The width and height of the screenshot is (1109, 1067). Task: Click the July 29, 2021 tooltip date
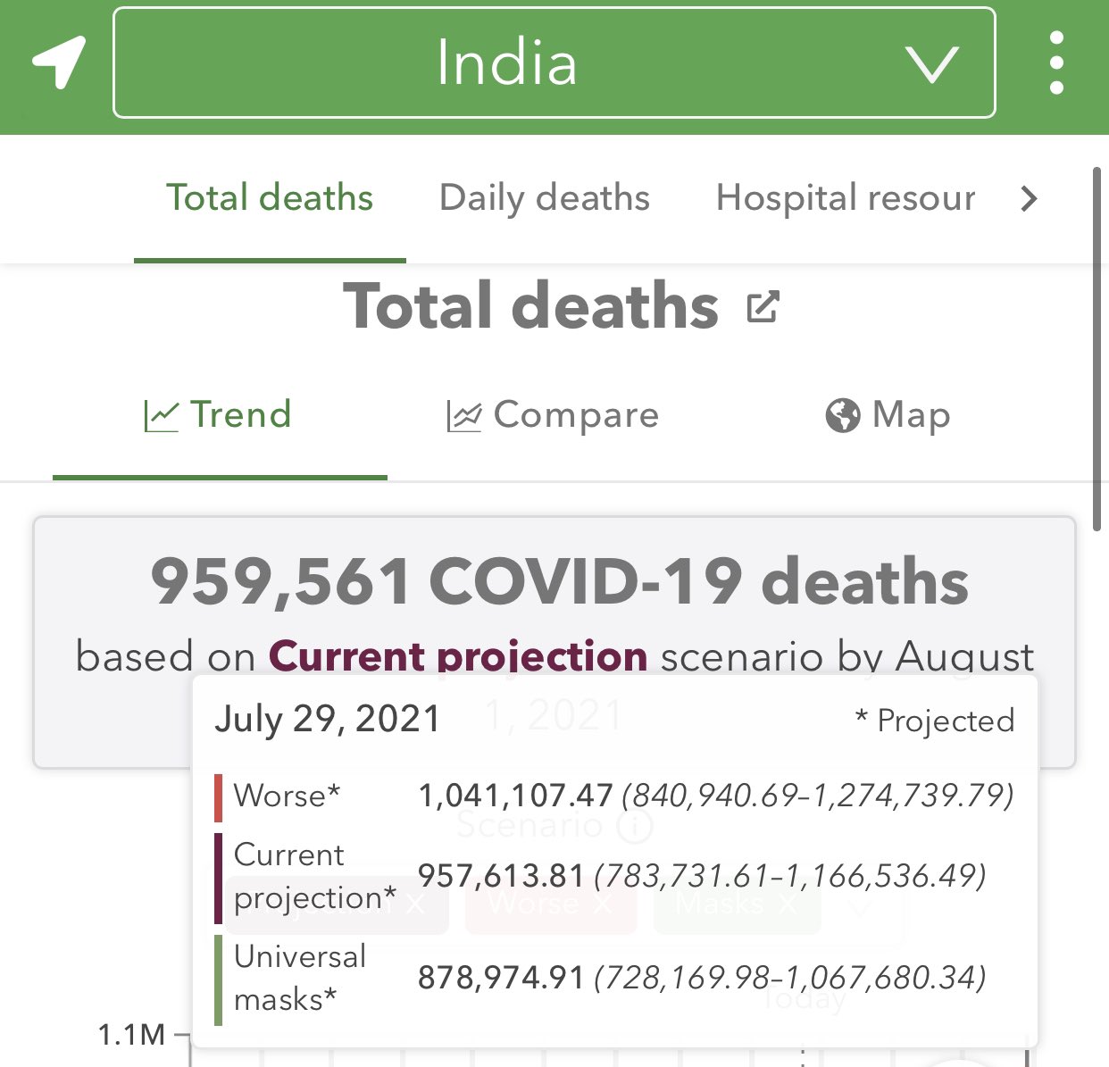coord(328,720)
